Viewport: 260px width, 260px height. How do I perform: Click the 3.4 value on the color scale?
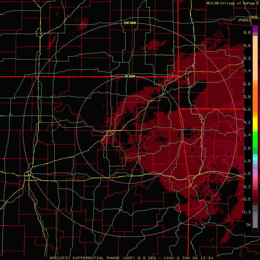247,135
